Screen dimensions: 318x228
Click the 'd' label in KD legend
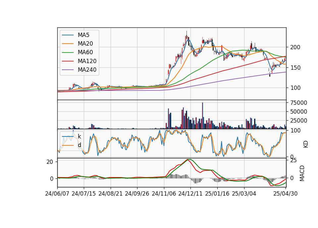click(x=79, y=145)
